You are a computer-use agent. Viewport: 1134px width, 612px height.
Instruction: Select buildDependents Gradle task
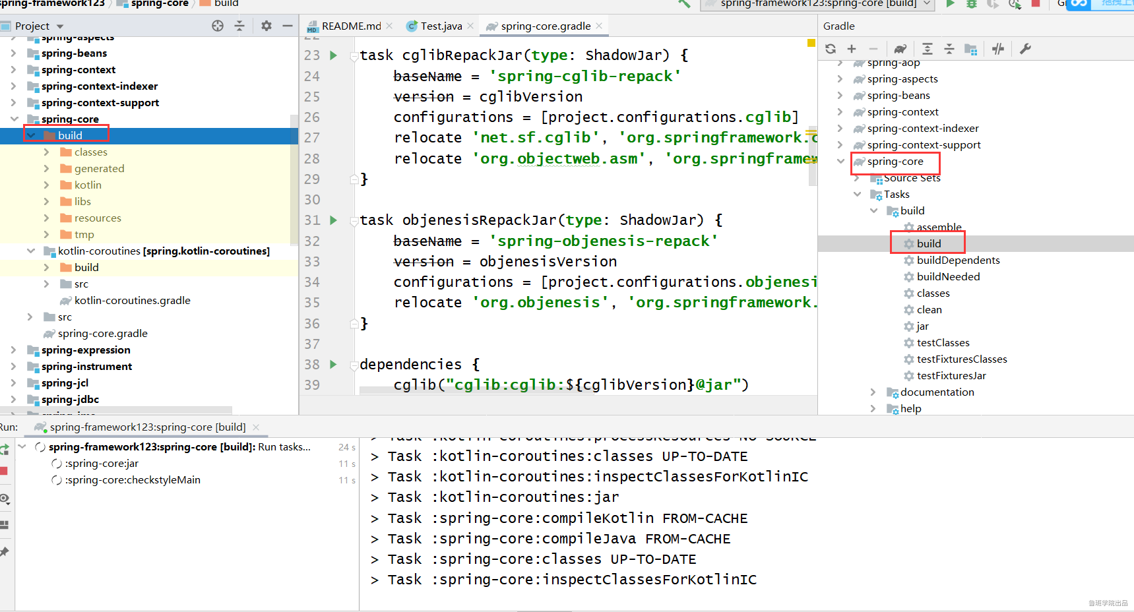pyautogui.click(x=958, y=260)
